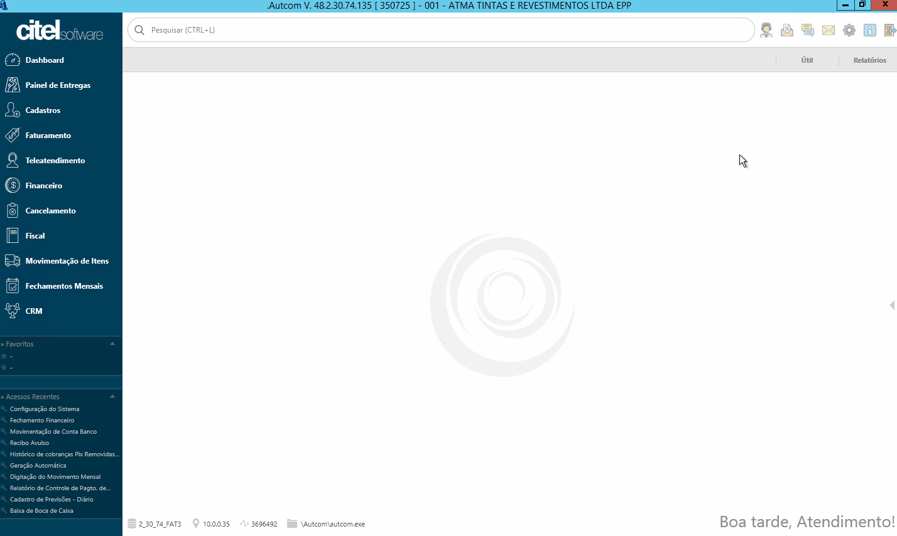Open Histórico de cobranças Pix Removidas
The image size is (897, 536).
coord(65,454)
